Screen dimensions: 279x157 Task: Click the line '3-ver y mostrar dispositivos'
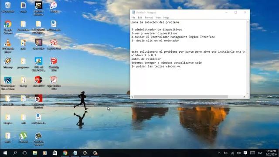coord(154,33)
